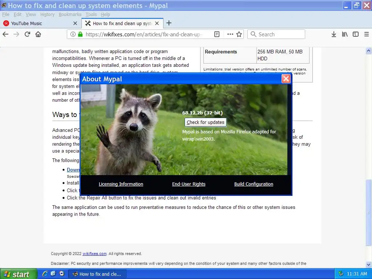372x279 pixels.
Task: Open the Help menu
Action: pos(105,15)
